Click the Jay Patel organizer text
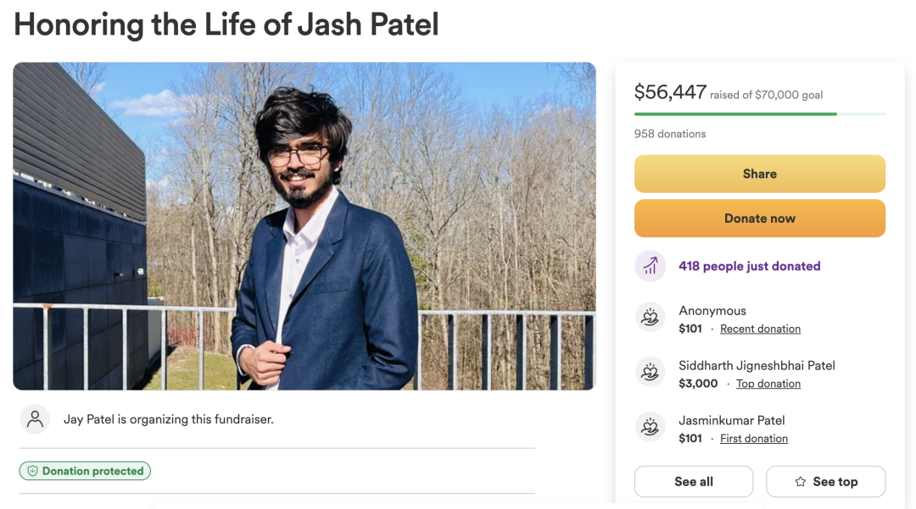The height and width of the screenshot is (509, 916). coord(168,419)
